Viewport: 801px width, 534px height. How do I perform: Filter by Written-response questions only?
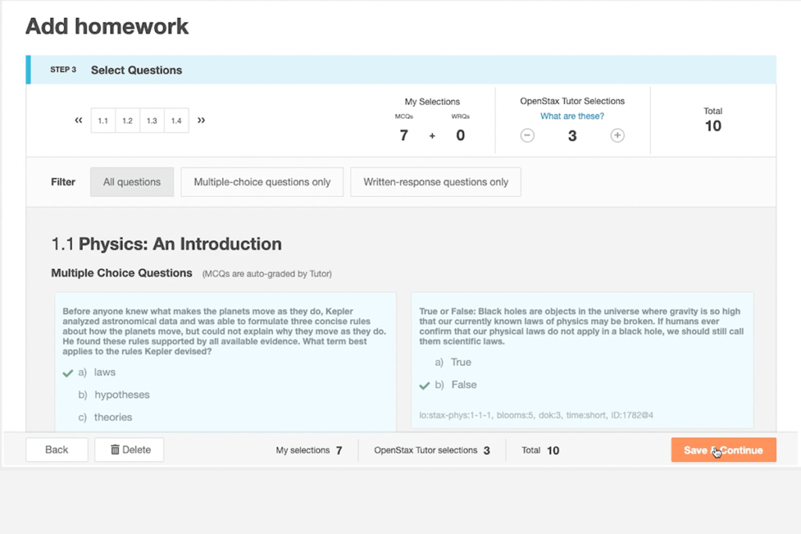(435, 182)
